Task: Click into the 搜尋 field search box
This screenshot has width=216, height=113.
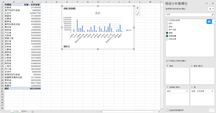Action: click(188, 15)
